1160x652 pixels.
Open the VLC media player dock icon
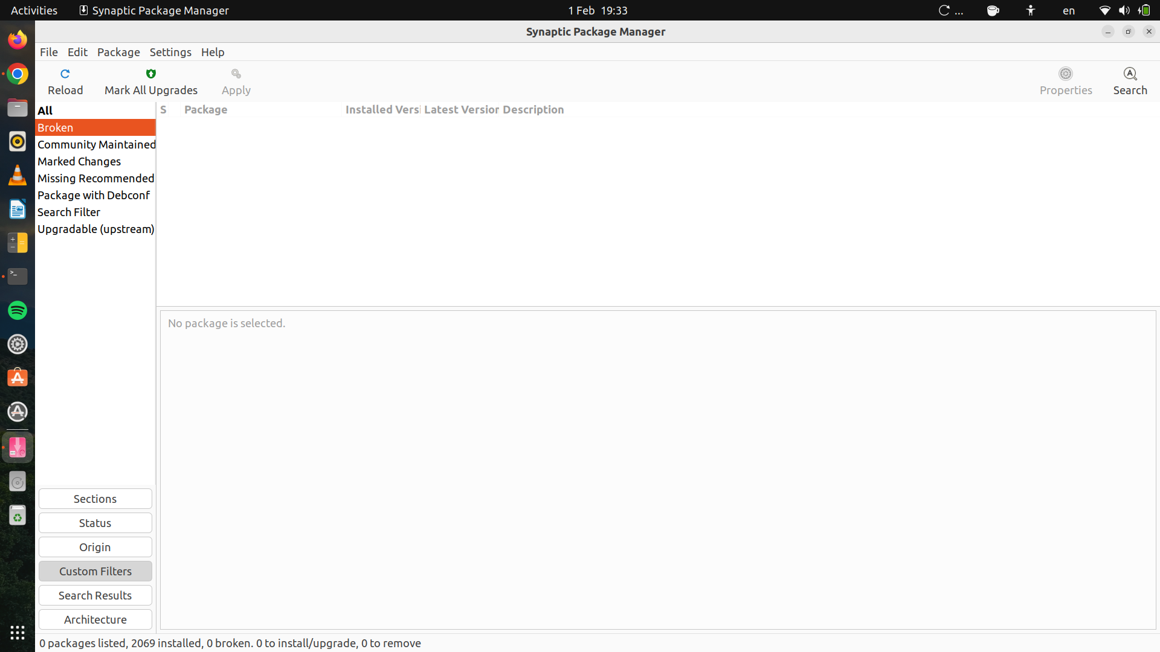[x=18, y=175]
